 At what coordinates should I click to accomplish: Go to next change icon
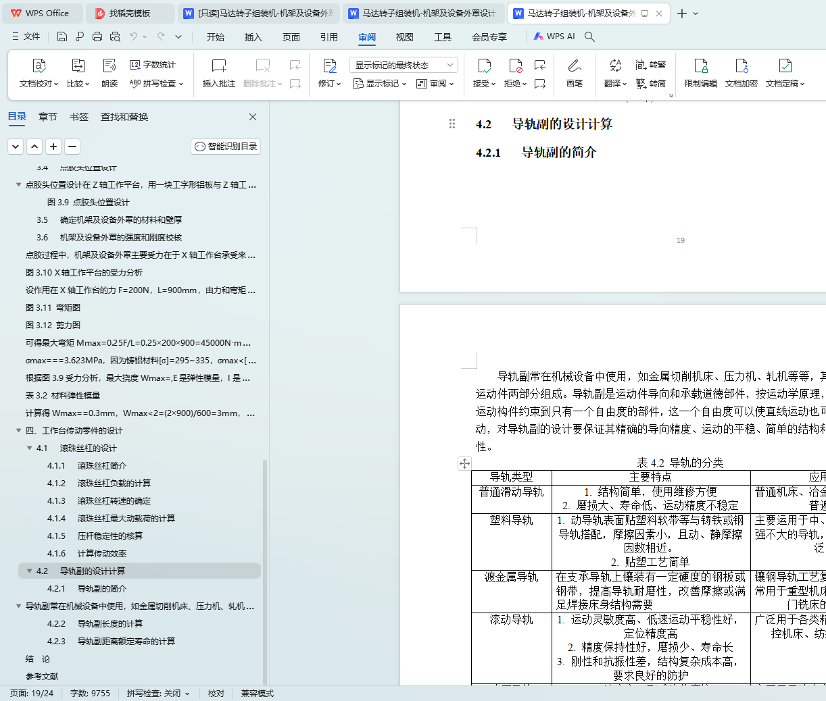point(539,84)
